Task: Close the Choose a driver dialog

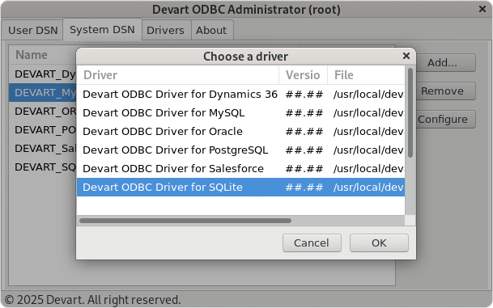Action: pyautogui.click(x=406, y=56)
